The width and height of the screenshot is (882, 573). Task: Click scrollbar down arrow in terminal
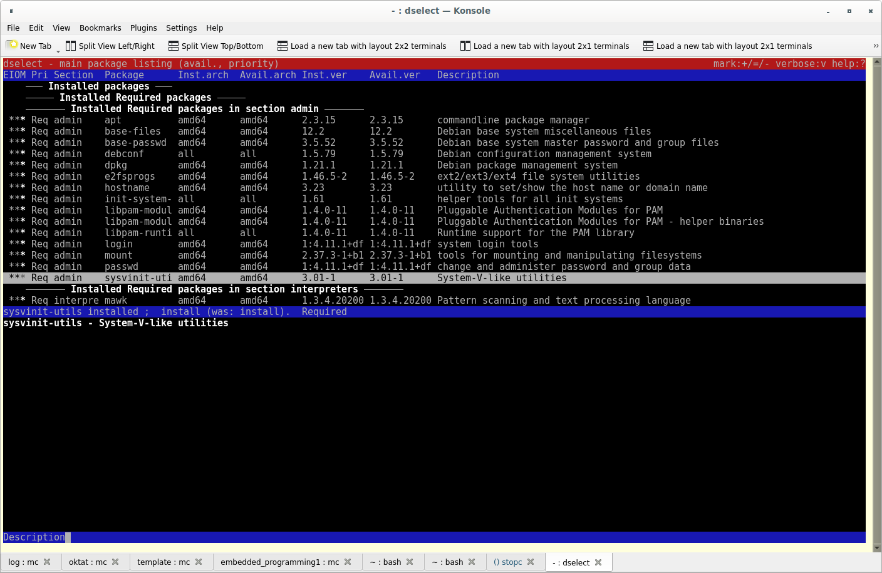tap(876, 548)
